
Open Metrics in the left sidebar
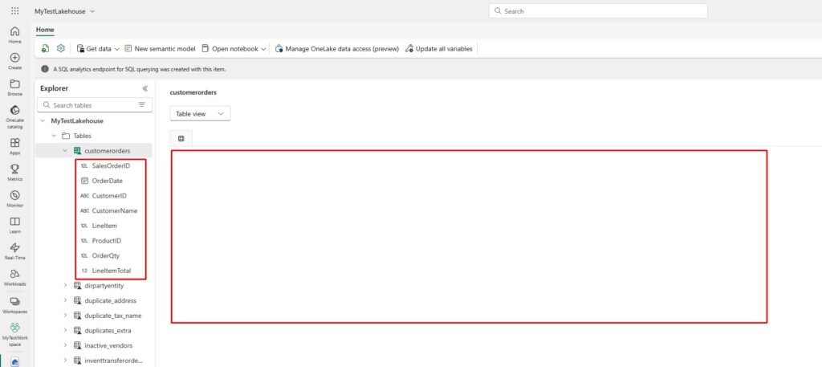coord(14,173)
